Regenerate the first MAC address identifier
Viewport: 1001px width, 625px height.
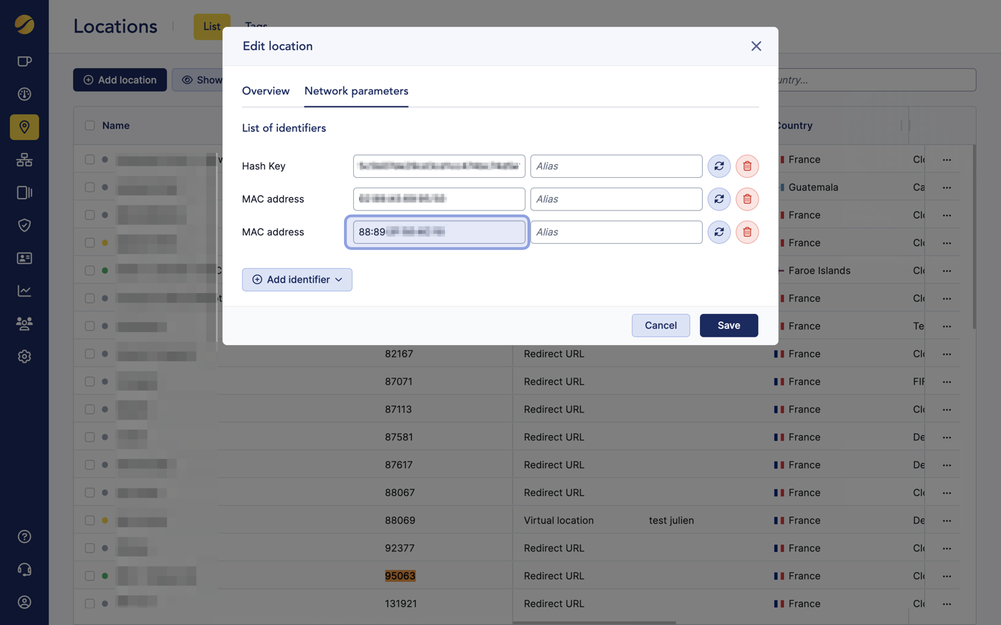tap(719, 199)
